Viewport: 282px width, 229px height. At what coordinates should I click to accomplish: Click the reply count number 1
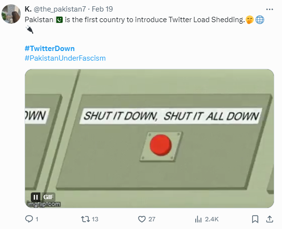click(37, 219)
